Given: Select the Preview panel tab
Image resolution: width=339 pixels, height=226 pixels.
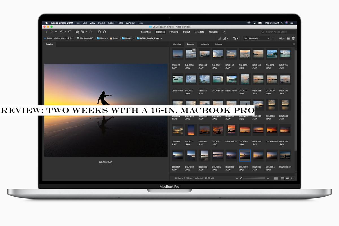Looking at the screenshot, I should pos(49,44).
